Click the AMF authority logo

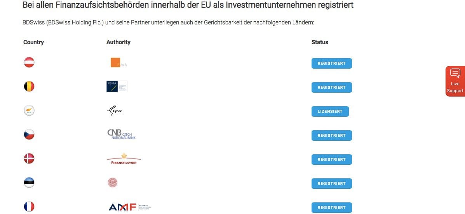click(130, 207)
